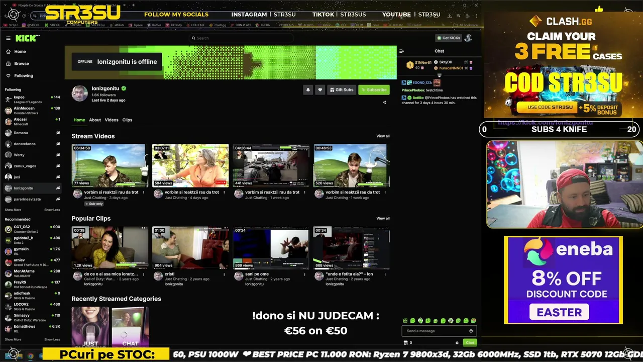
Task: Click the Gift Subs button
Action: pos(342,90)
